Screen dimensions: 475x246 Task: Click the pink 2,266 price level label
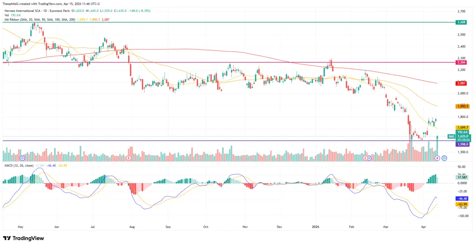click(x=461, y=62)
